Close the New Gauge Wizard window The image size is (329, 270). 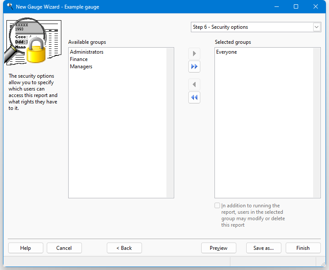(316, 6)
